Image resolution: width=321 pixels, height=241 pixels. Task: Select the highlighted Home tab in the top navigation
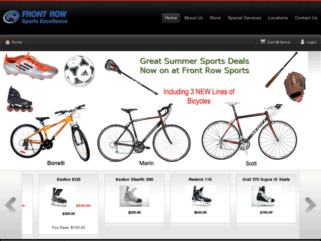[x=171, y=18]
